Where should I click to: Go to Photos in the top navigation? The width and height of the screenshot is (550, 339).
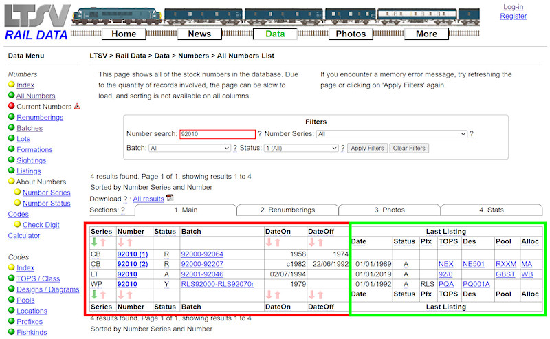tap(351, 34)
